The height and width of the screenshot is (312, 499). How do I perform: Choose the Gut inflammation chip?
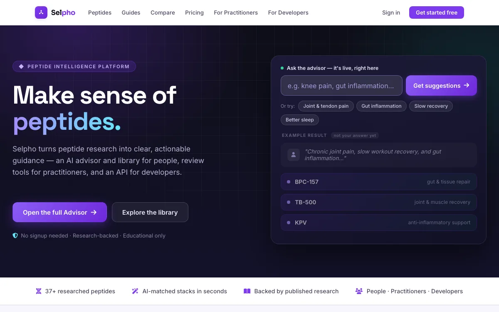[x=381, y=106]
